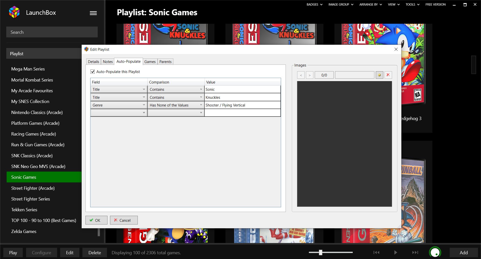Viewport: 481px width, 259px height.
Task: Open the empty Comparison dropdown in last row
Action: point(176,113)
